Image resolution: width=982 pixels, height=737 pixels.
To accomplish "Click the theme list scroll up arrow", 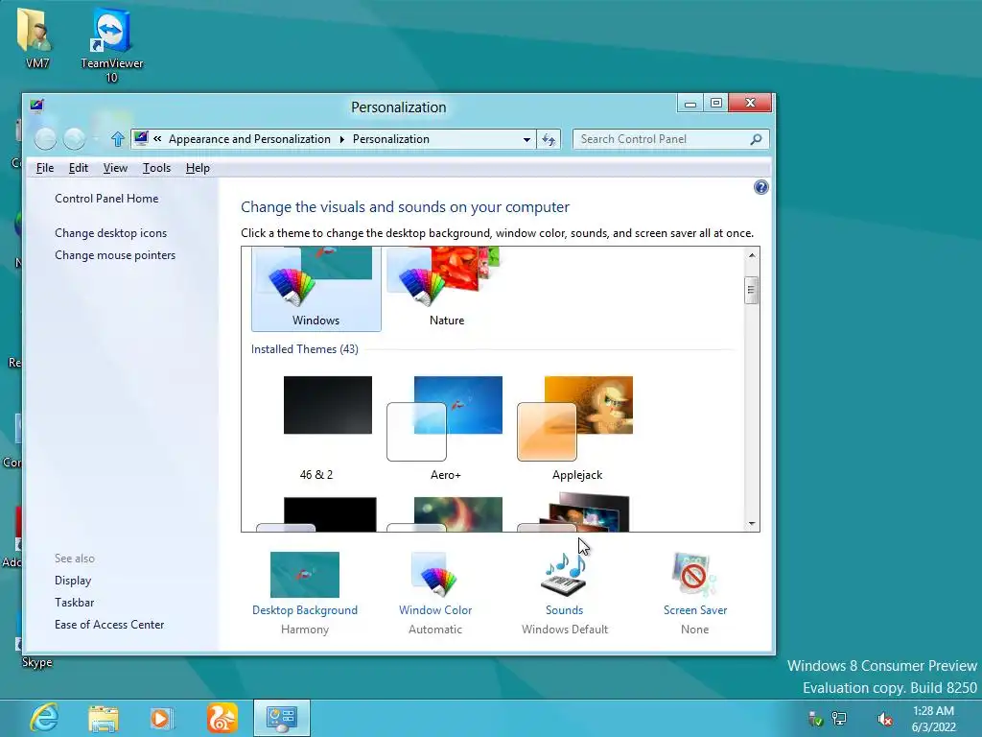I will [752, 255].
